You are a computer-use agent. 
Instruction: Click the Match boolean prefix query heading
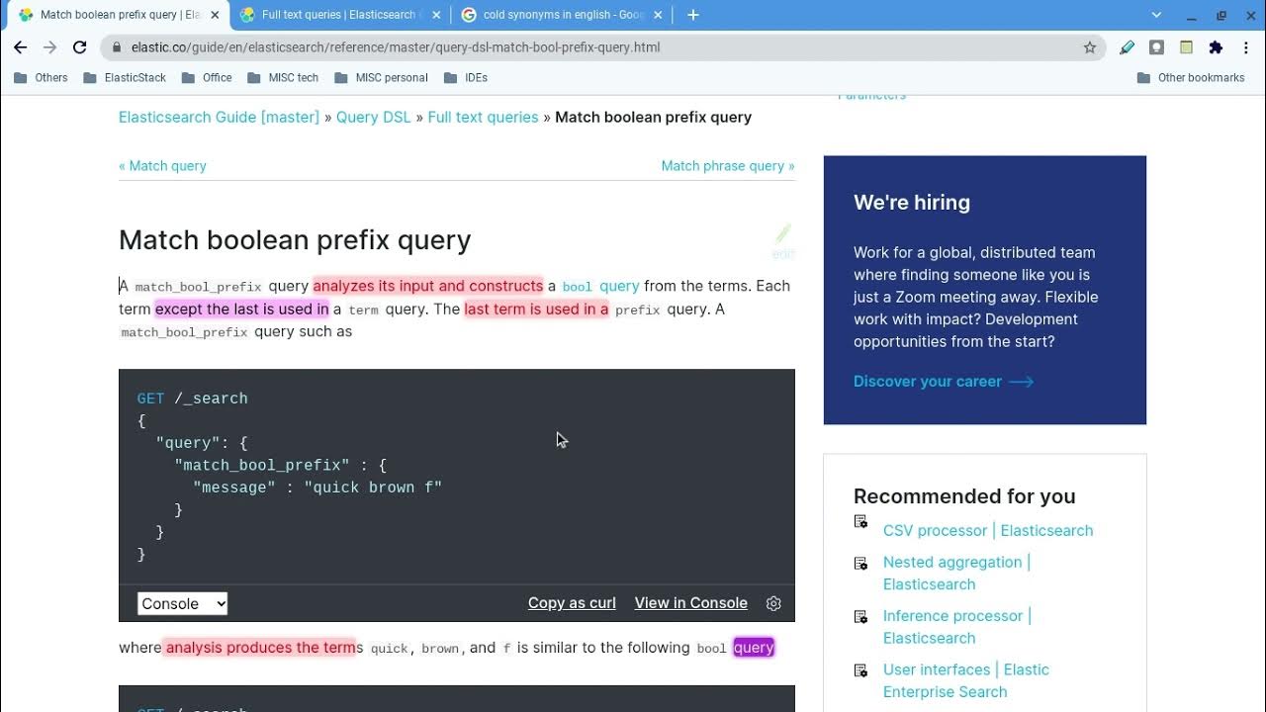295,240
